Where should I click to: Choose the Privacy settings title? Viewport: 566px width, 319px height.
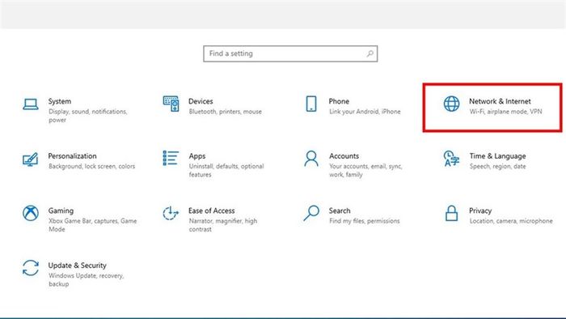tap(480, 211)
